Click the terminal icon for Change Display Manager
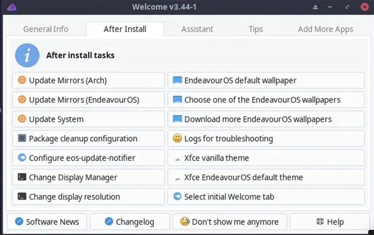The width and height of the screenshot is (374, 235). [22, 177]
